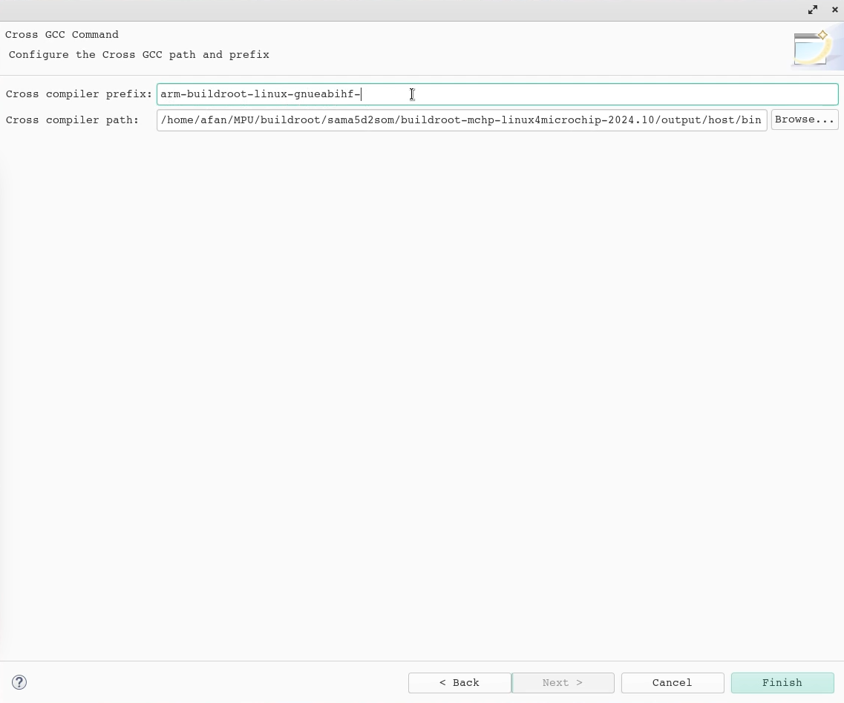This screenshot has height=703, width=844.
Task: Click the 'Cross GCC Command' header text
Action: click(x=62, y=35)
